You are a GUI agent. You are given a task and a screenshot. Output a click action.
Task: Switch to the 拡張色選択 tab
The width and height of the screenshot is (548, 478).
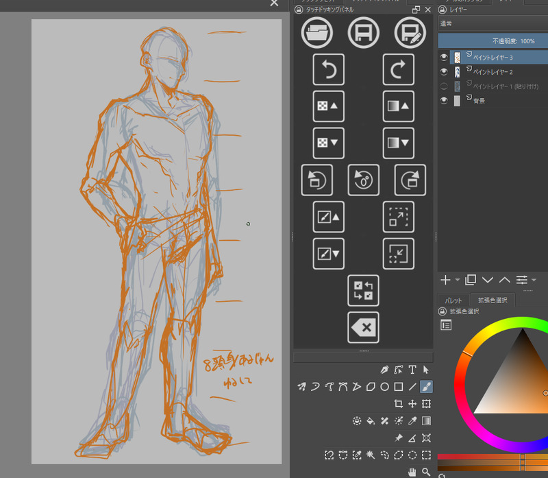coord(493,300)
